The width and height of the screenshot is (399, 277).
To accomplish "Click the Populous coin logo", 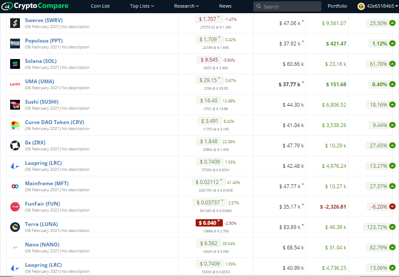I will pyautogui.click(x=15, y=43).
